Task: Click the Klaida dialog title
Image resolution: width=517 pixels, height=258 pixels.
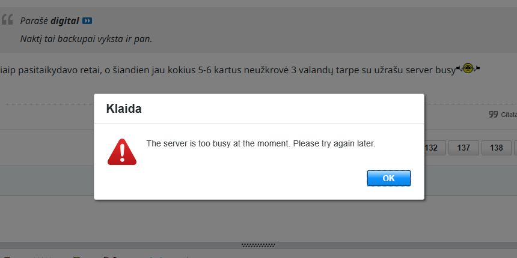Action: click(x=124, y=109)
